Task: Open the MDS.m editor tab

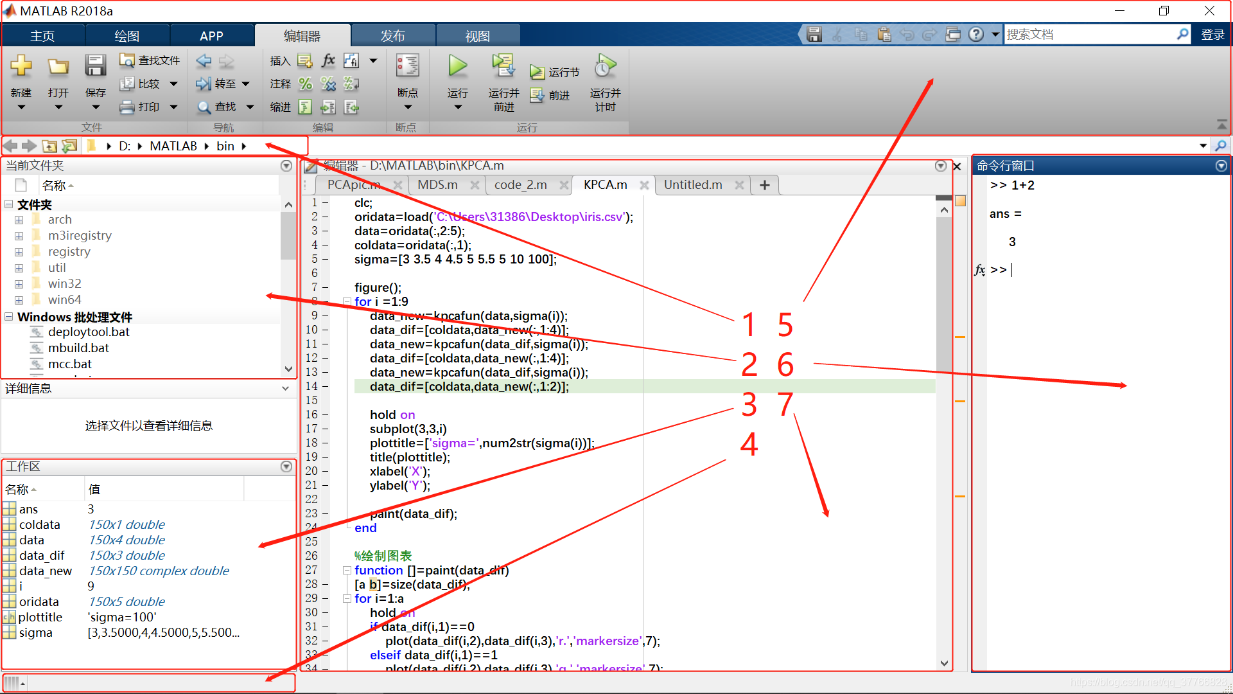Action: click(437, 185)
